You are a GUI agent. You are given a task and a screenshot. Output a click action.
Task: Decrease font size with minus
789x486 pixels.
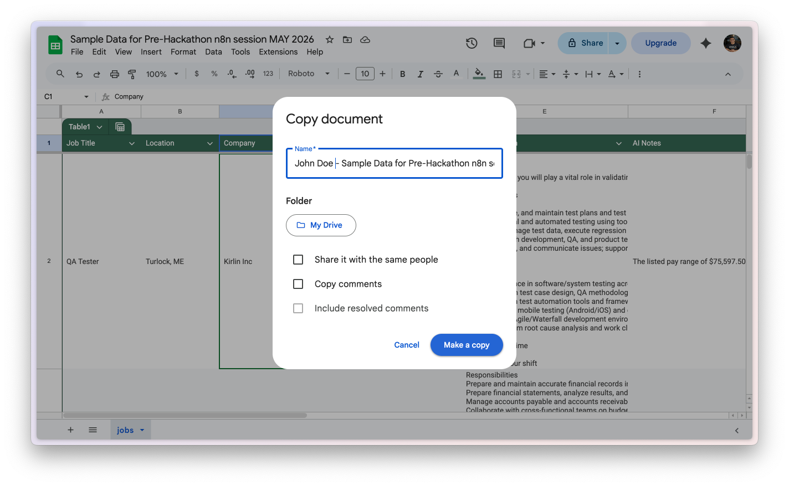[x=347, y=74]
